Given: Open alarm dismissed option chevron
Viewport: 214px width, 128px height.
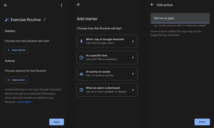Looking at the screenshot, I should pyautogui.click(x=133, y=90).
